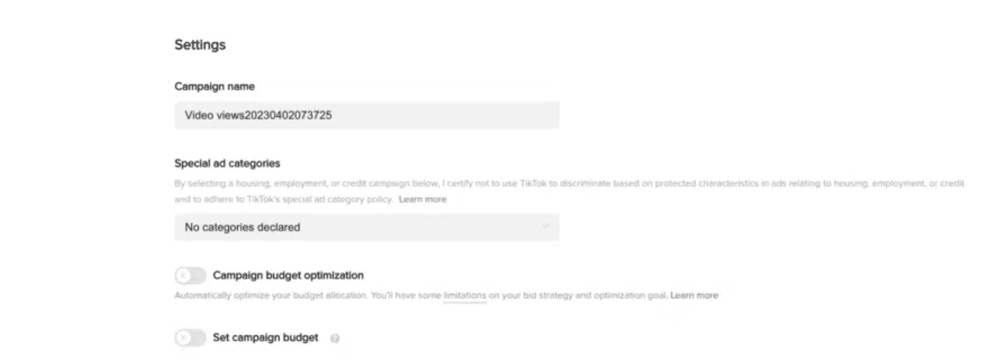Open the No categories declared dropdown
This screenshot has width=999, height=363.
[x=367, y=227]
